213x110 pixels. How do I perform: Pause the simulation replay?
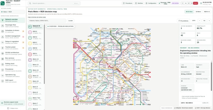[x=183, y=3]
